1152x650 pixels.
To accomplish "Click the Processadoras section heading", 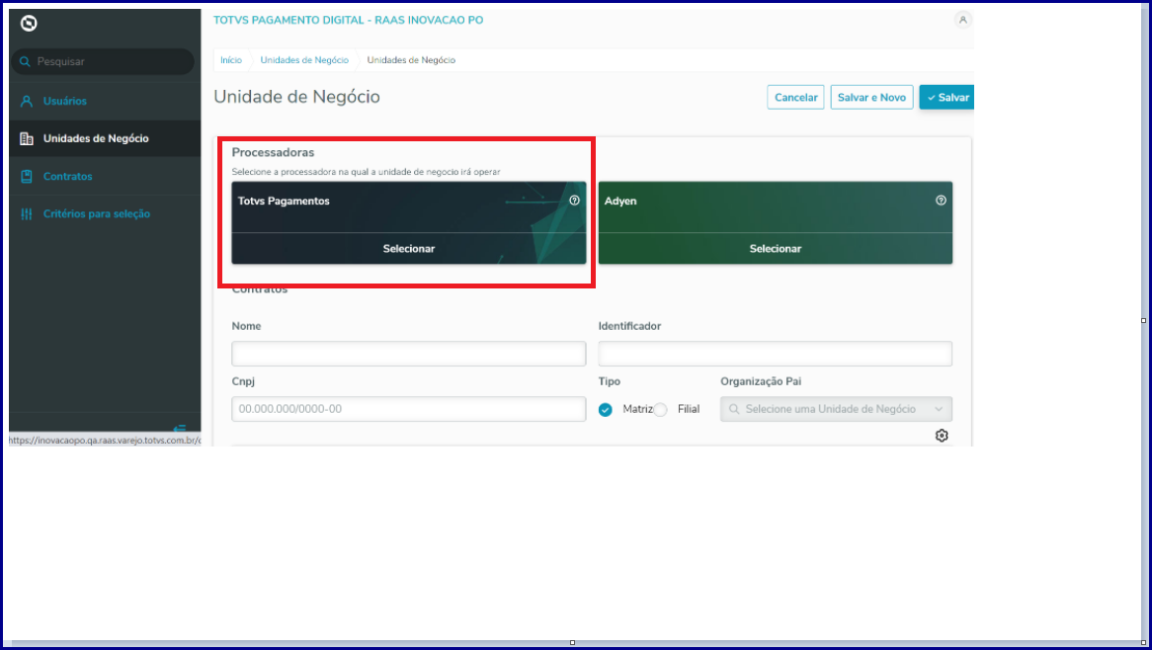I will [274, 153].
